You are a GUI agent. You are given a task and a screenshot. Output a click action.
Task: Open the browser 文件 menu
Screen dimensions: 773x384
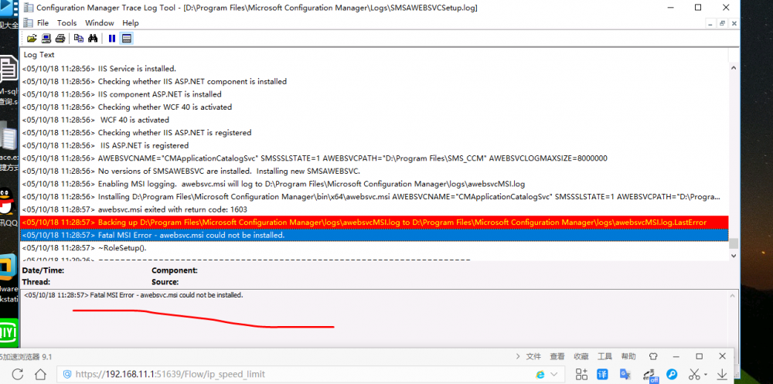533,356
